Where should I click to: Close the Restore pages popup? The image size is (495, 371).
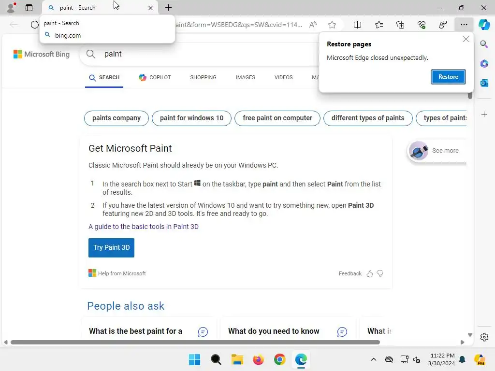click(466, 39)
